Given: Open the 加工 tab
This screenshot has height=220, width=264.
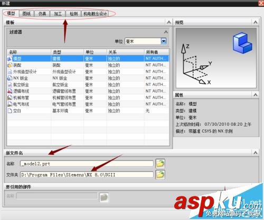Looking at the screenshot, I should (x=58, y=14).
